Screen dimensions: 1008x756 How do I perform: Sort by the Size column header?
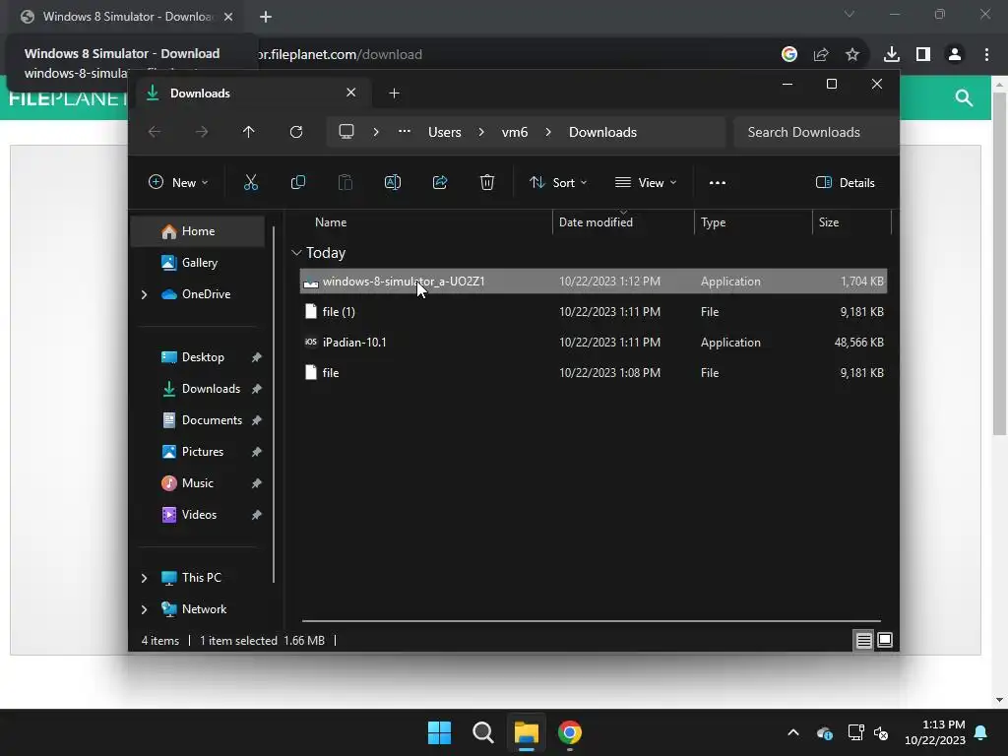tap(851, 222)
